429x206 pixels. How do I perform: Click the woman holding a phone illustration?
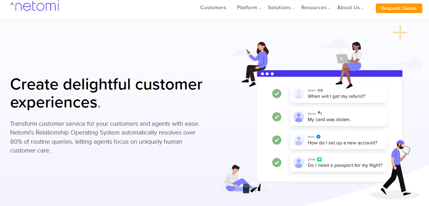pyautogui.click(x=256, y=64)
